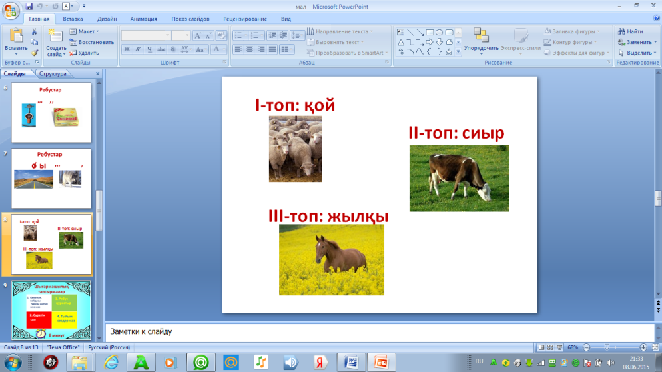662x372 pixels.
Task: Click zoom out minus button
Action: [587, 347]
